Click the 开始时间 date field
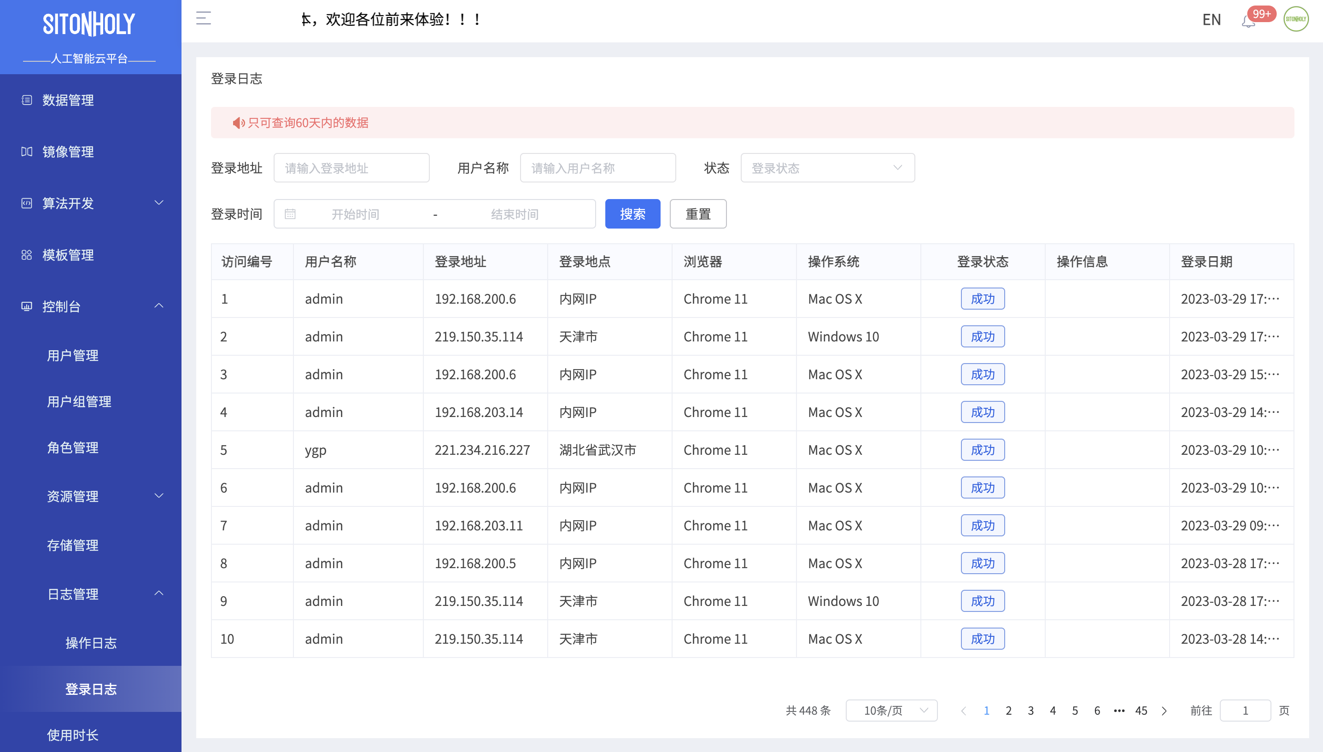 pyautogui.click(x=355, y=214)
